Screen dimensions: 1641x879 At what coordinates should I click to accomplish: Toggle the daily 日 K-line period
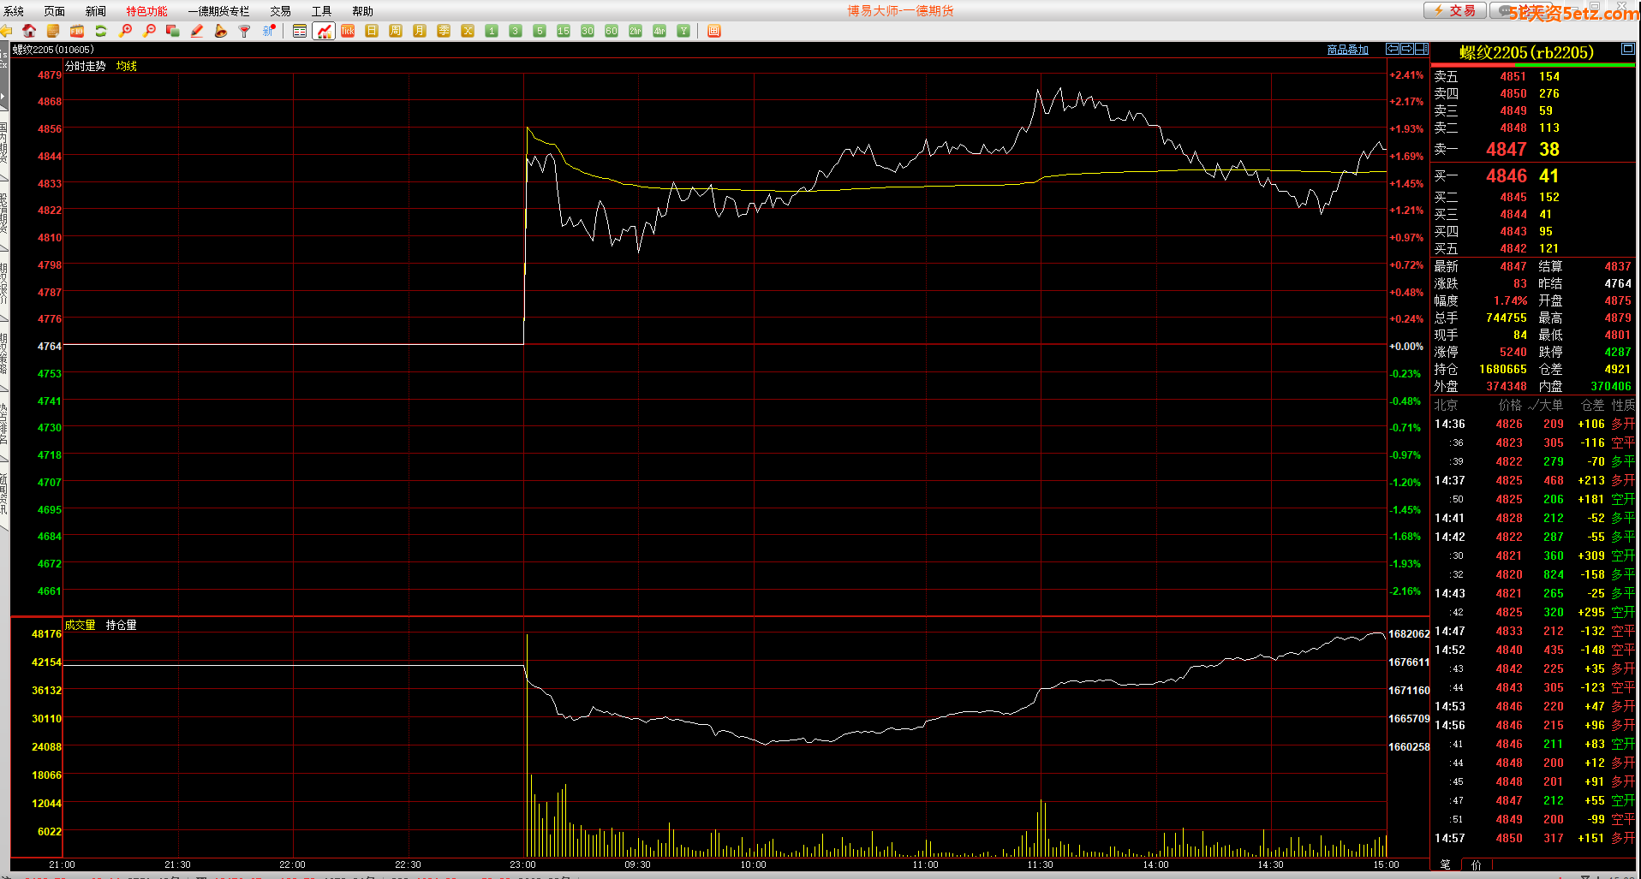click(372, 31)
